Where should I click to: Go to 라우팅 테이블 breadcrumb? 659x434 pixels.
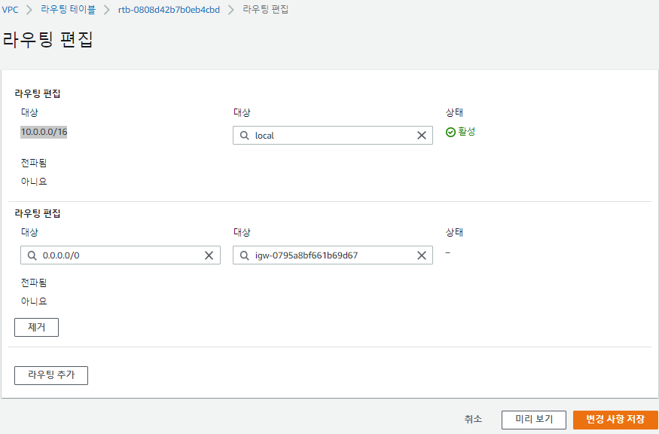pyautogui.click(x=68, y=10)
